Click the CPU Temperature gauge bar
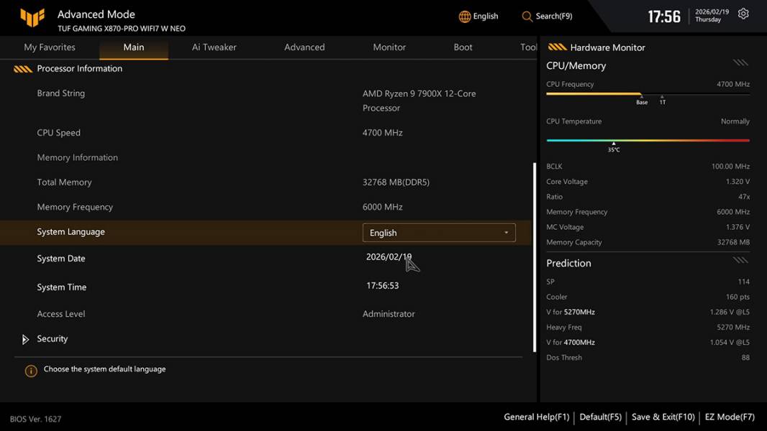Image resolution: width=767 pixels, height=431 pixels. pos(648,140)
